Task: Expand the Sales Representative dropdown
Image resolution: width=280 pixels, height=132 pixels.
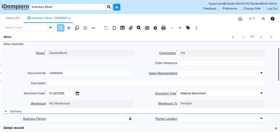Action: pyautogui.click(x=261, y=73)
